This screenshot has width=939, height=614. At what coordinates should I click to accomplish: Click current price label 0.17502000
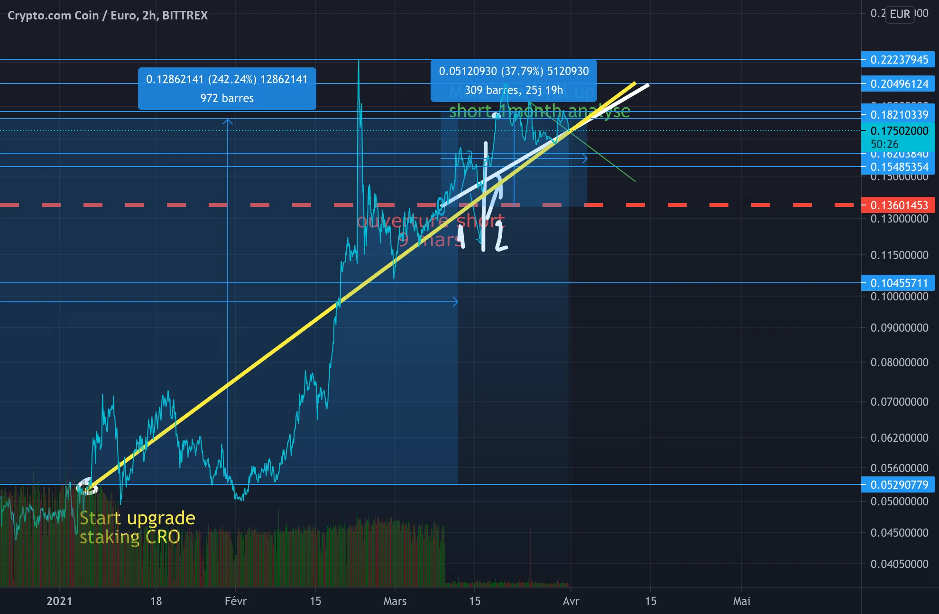(899, 130)
